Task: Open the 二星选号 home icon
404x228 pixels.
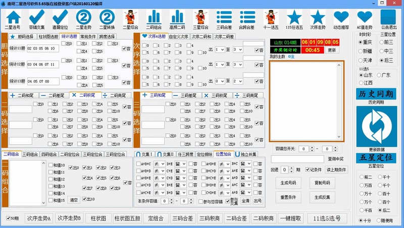Action: (x=13, y=18)
